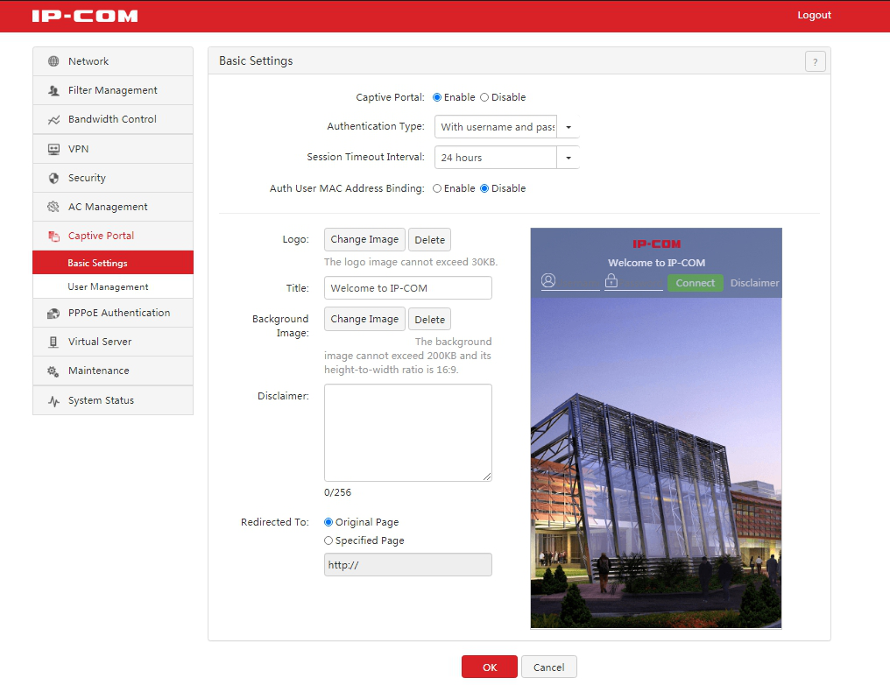
Task: Click the Disclaimer textarea resize handle
Action: (488, 477)
